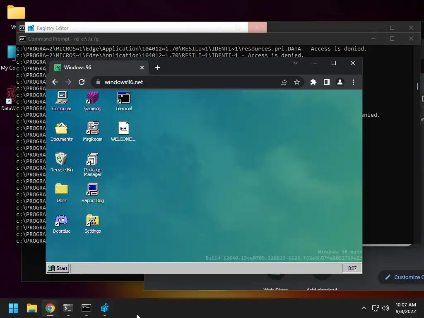
Task: Share this page using the share icon
Action: pyautogui.click(x=283, y=82)
